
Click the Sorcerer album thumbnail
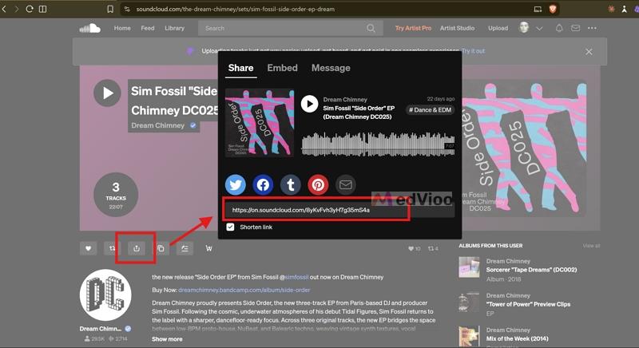click(x=469, y=267)
